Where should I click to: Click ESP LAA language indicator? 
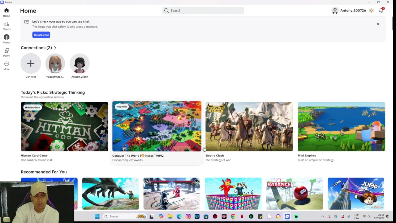(357, 216)
